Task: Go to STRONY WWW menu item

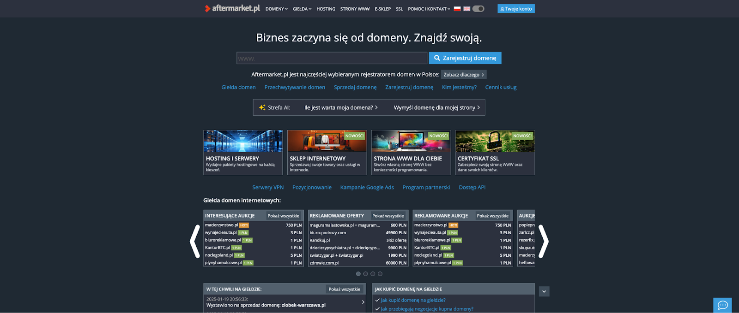Action: tap(355, 9)
